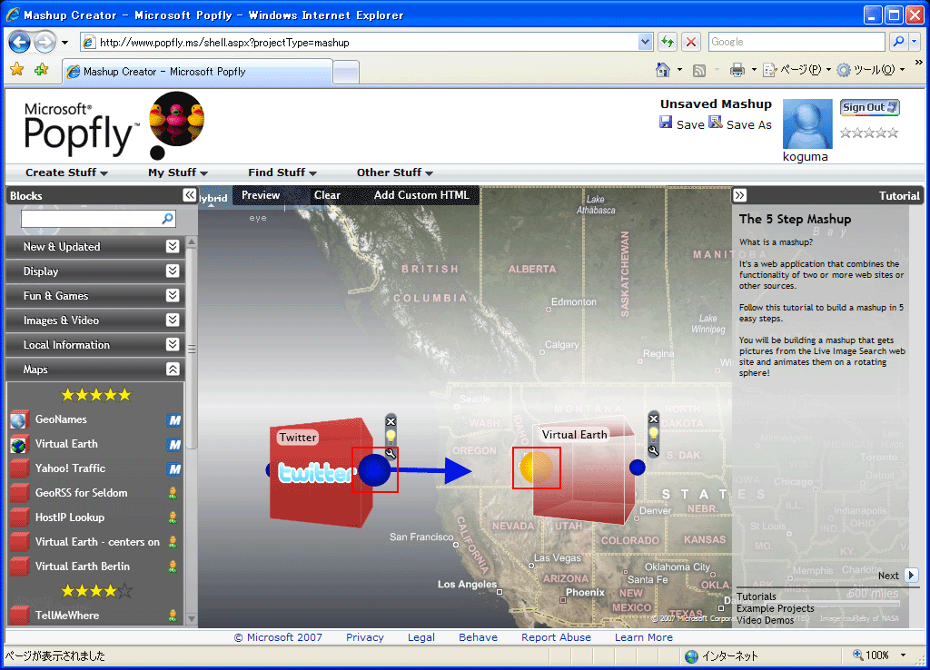Go to the Home page icon
This screenshot has height=670, width=930.
663,71
